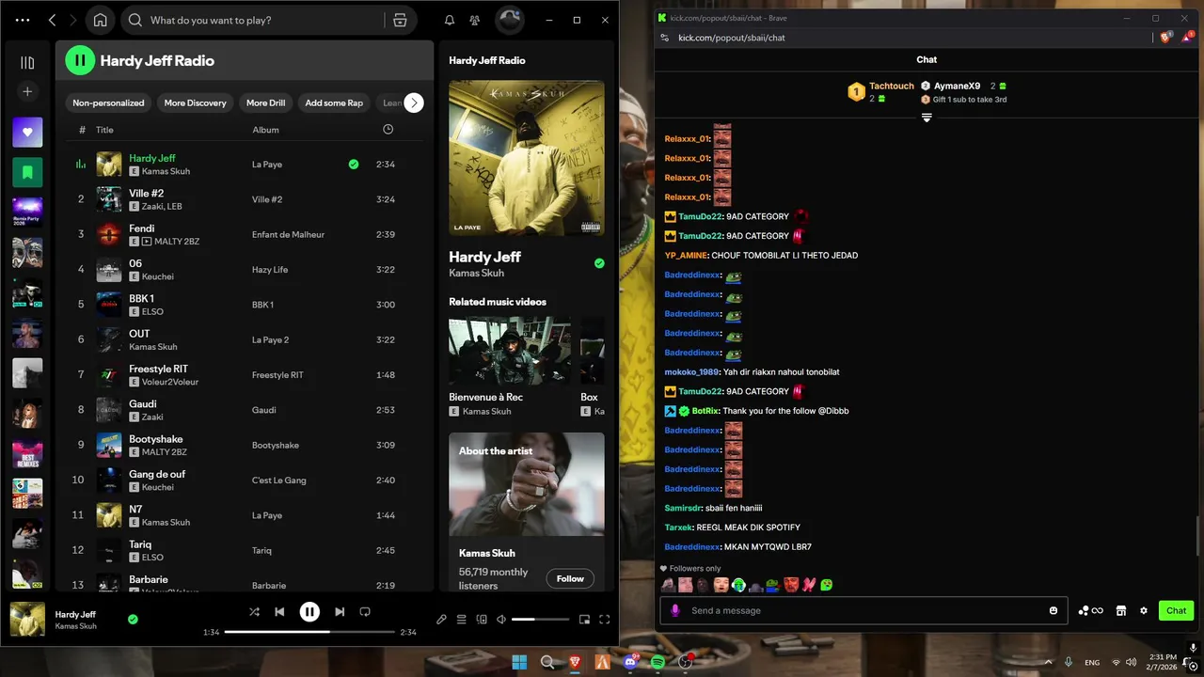Select the Add some Rap chip

[334, 102]
